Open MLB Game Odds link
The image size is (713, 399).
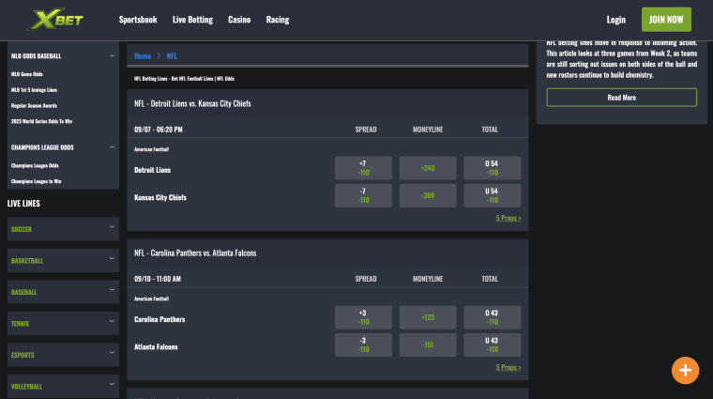(x=27, y=74)
